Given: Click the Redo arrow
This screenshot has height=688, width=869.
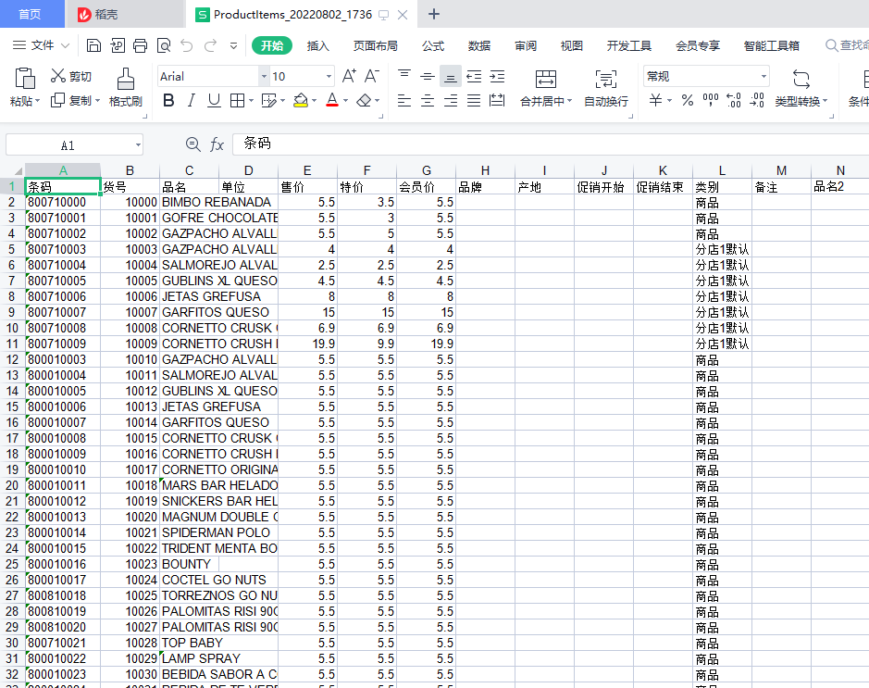Looking at the screenshot, I should coord(210,45).
